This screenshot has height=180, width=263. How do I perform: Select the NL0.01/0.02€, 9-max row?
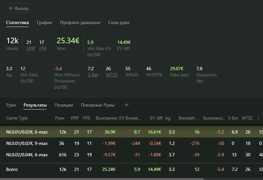(27, 143)
